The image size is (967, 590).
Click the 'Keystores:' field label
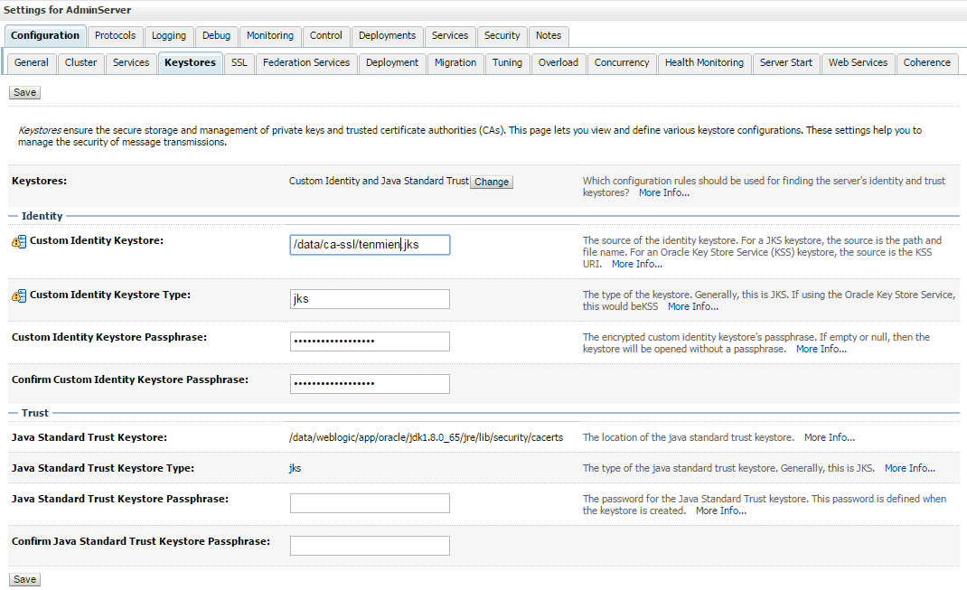pyautogui.click(x=40, y=181)
